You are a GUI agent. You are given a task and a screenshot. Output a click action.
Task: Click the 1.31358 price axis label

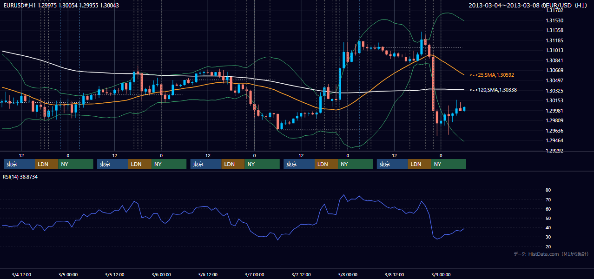[554, 30]
